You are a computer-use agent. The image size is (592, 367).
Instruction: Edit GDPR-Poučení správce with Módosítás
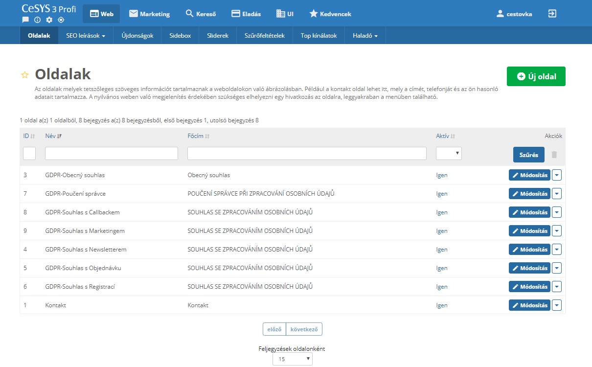pyautogui.click(x=529, y=194)
